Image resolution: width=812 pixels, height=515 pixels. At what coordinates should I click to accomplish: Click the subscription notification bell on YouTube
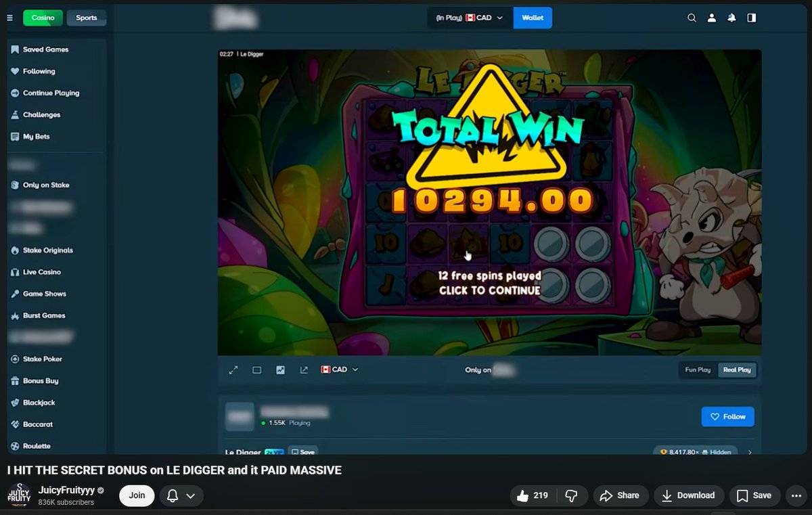173,496
